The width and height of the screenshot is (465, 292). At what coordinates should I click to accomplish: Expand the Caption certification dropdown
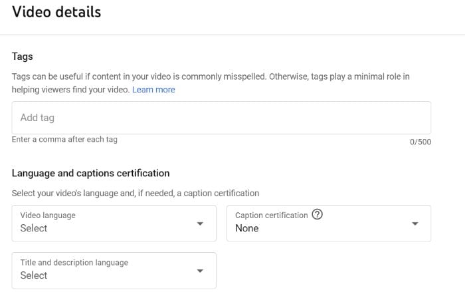pos(329,223)
